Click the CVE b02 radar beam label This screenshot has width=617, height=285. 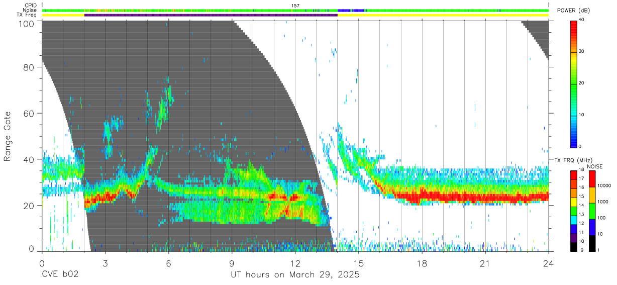[x=59, y=275]
